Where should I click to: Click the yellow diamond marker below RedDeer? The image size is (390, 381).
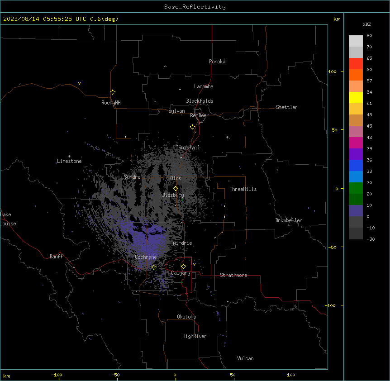pyautogui.click(x=193, y=127)
